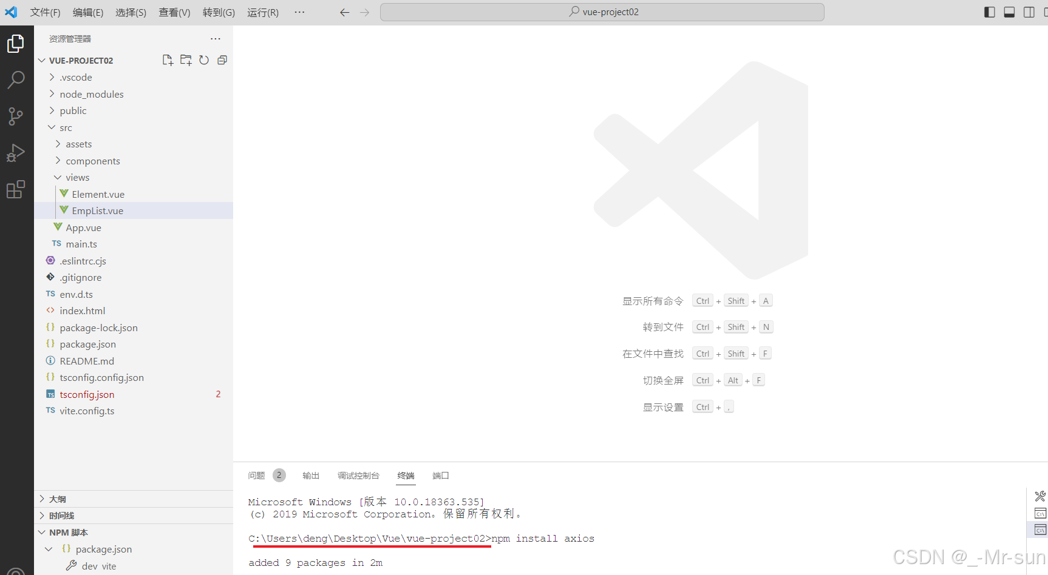Refresh the explorer file tree

pos(204,60)
